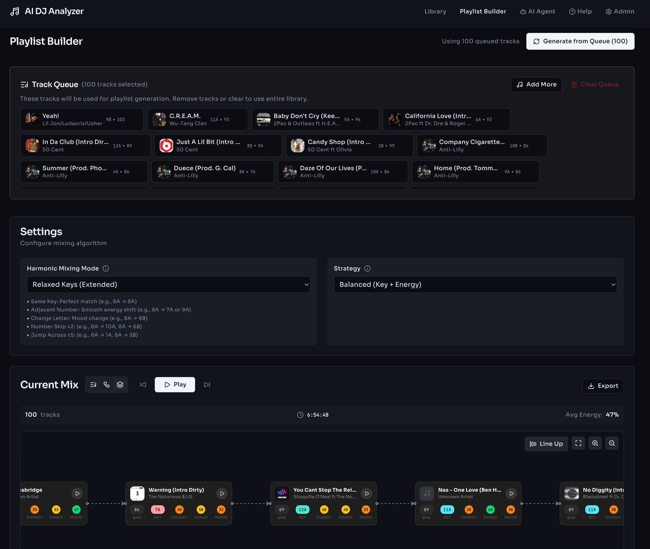Clear the track queue
650x549 pixels.
[x=595, y=85]
